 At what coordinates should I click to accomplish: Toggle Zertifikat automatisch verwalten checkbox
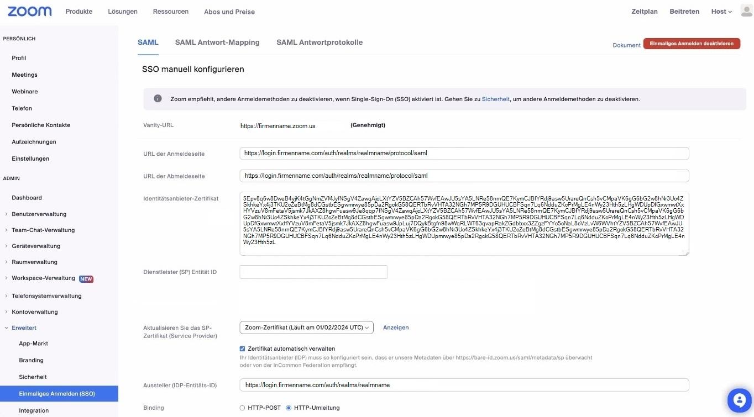coord(242,349)
